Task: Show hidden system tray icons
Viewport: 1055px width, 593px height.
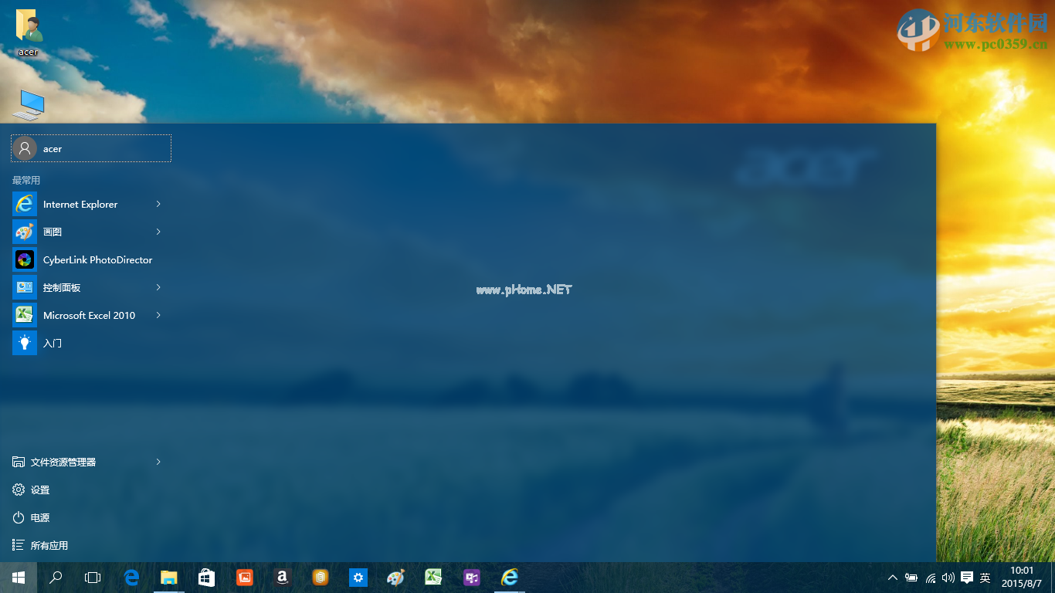Action: pyautogui.click(x=893, y=578)
